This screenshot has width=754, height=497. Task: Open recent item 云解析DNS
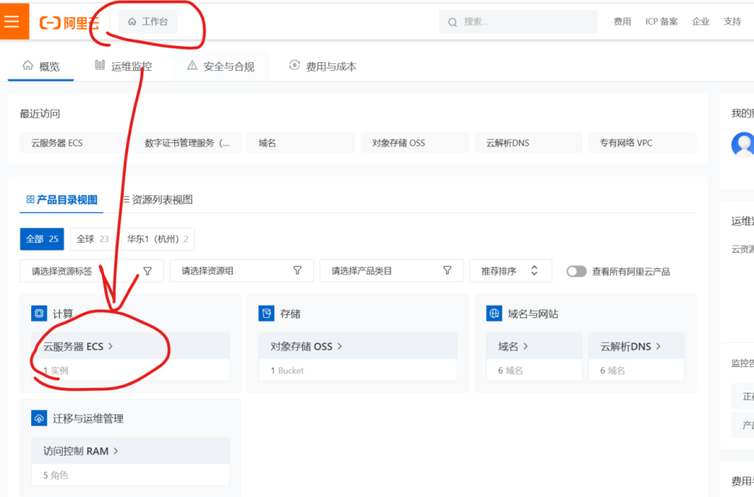click(x=528, y=143)
